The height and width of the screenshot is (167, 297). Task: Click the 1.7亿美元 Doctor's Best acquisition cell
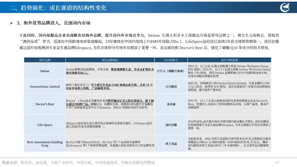click(x=229, y=104)
